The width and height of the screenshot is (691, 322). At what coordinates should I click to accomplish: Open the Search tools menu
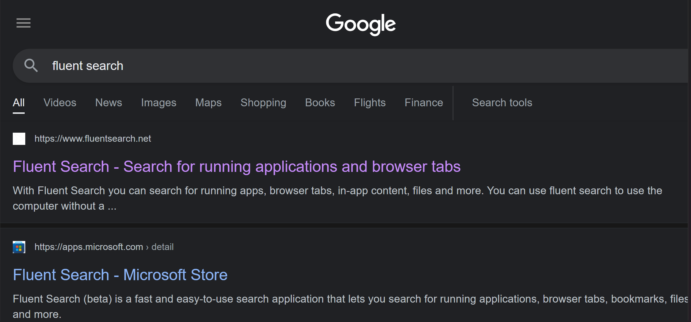[x=502, y=102]
